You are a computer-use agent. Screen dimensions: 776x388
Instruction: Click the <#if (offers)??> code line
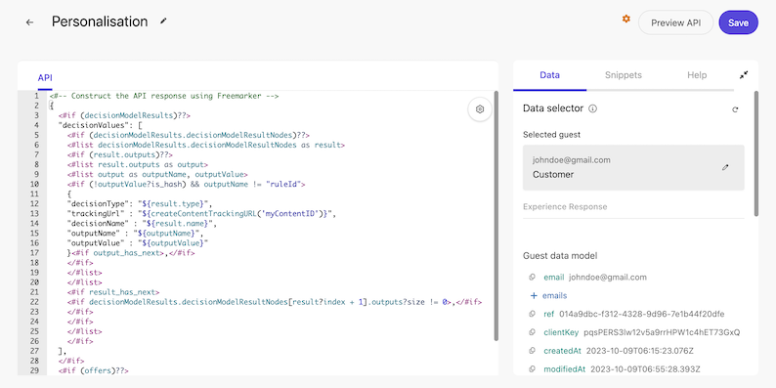coord(93,370)
